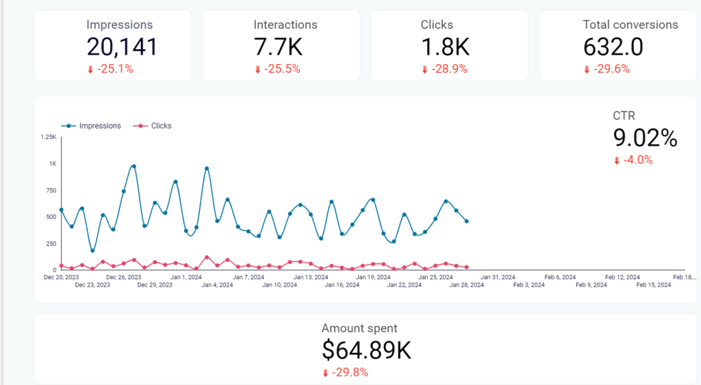701x385 pixels.
Task: Click the red down arrow beside -29.8%
Action: (x=325, y=373)
